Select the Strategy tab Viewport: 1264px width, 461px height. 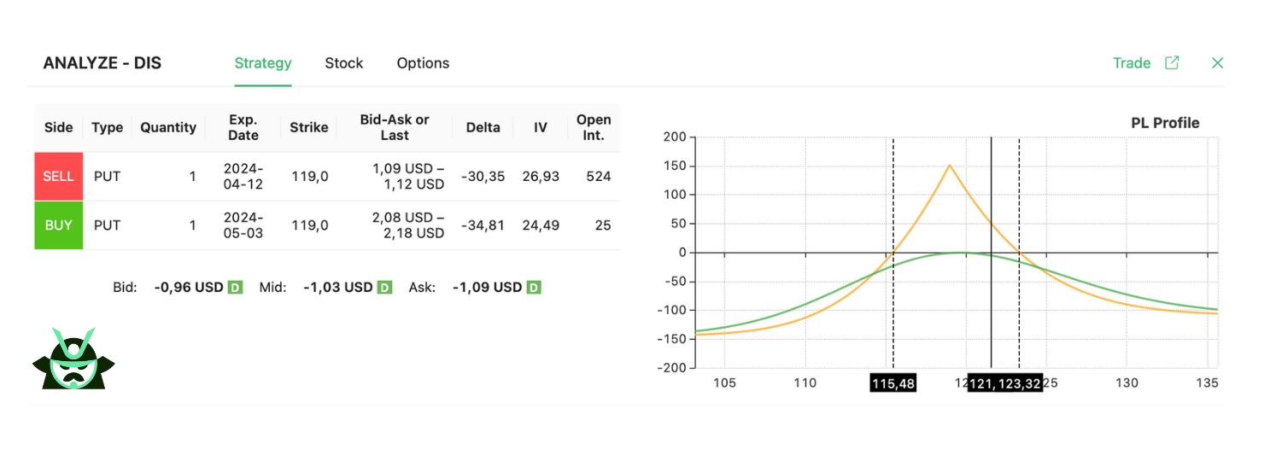pos(263,63)
